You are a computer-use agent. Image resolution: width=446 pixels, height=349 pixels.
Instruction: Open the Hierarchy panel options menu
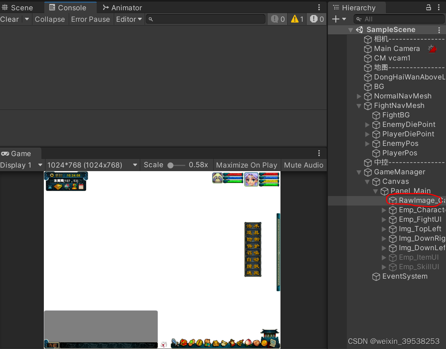[x=439, y=8]
